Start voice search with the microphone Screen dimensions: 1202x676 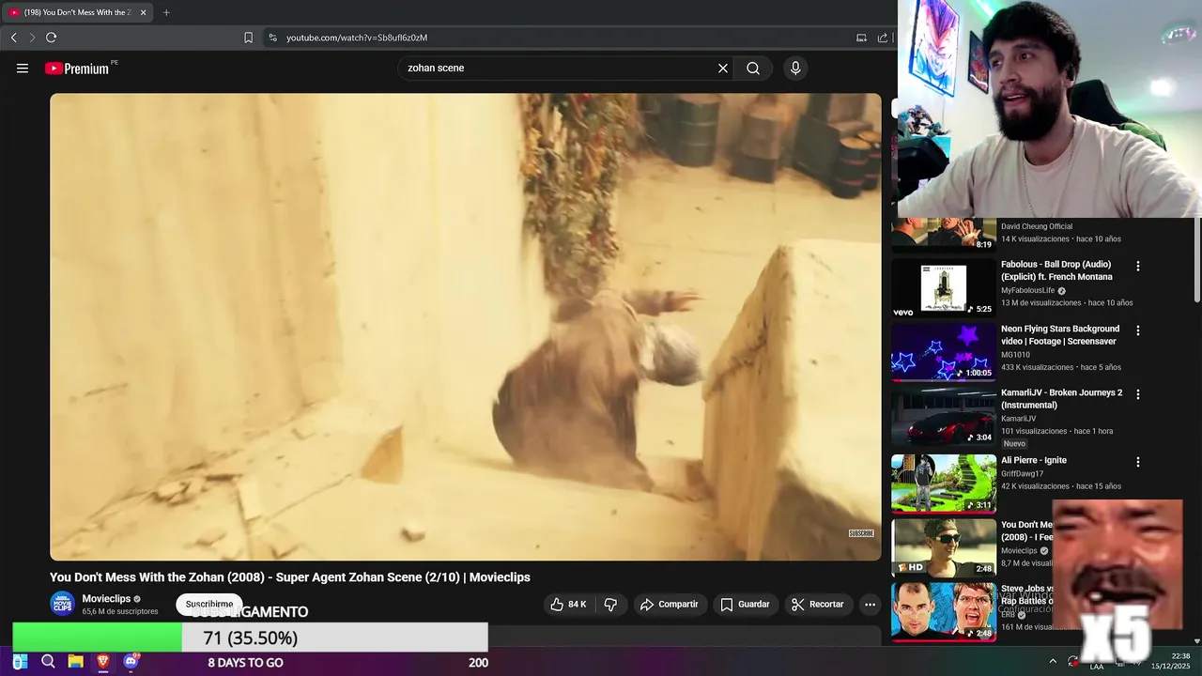coord(795,68)
